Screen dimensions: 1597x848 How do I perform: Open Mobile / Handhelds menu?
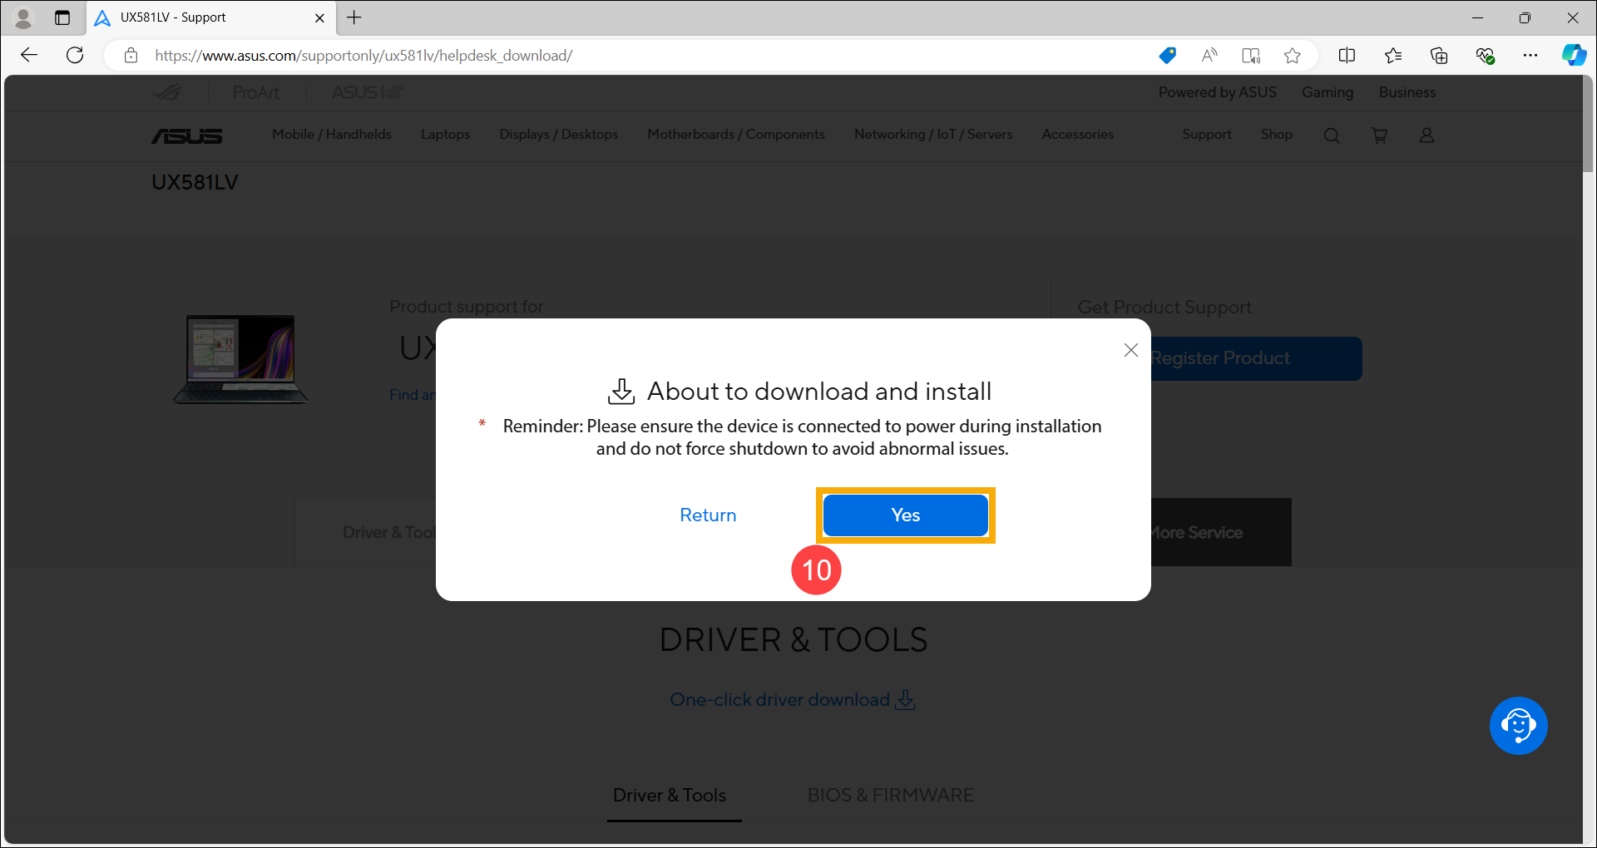331,135
